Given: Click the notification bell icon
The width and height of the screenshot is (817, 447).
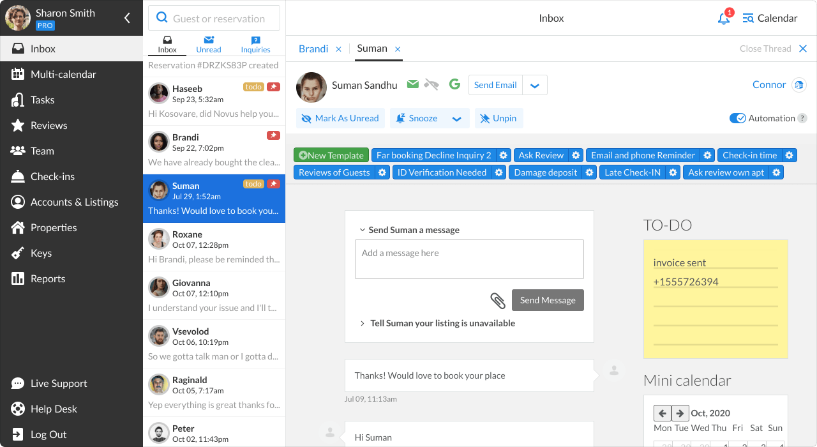Looking at the screenshot, I should click(x=723, y=19).
